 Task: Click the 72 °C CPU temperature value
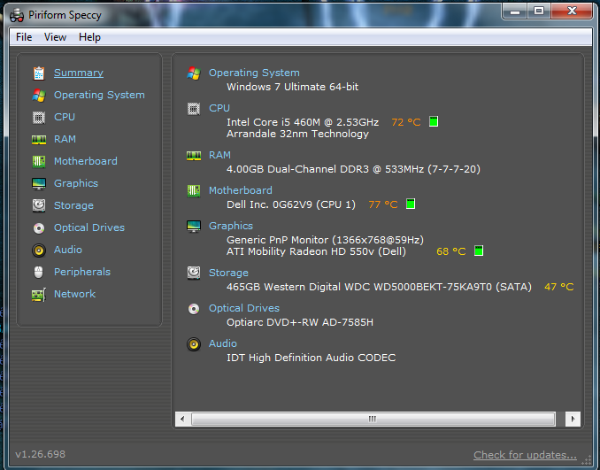(x=406, y=122)
